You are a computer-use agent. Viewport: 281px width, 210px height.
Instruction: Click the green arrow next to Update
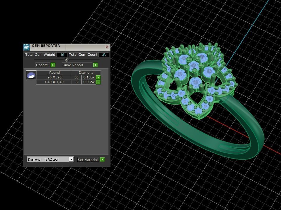(x=53, y=65)
